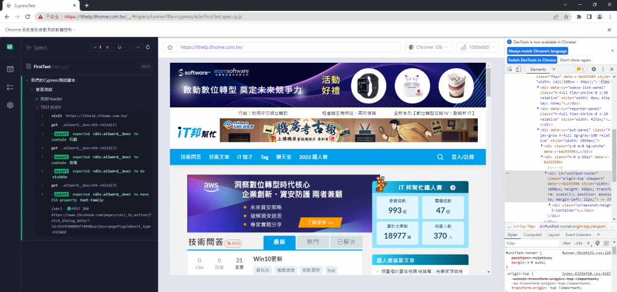Viewport: 617px width, 292px height.
Task: Click 2022 鐵人賽 in site nav
Action: point(313,157)
